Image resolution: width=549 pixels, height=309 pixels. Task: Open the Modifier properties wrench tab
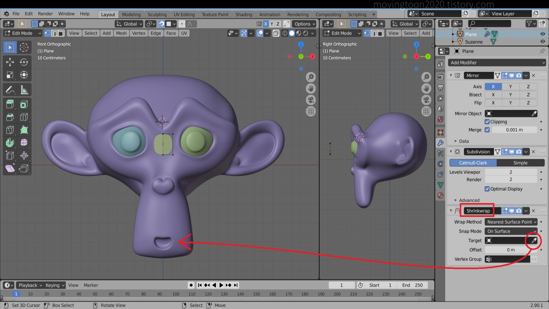(440, 143)
